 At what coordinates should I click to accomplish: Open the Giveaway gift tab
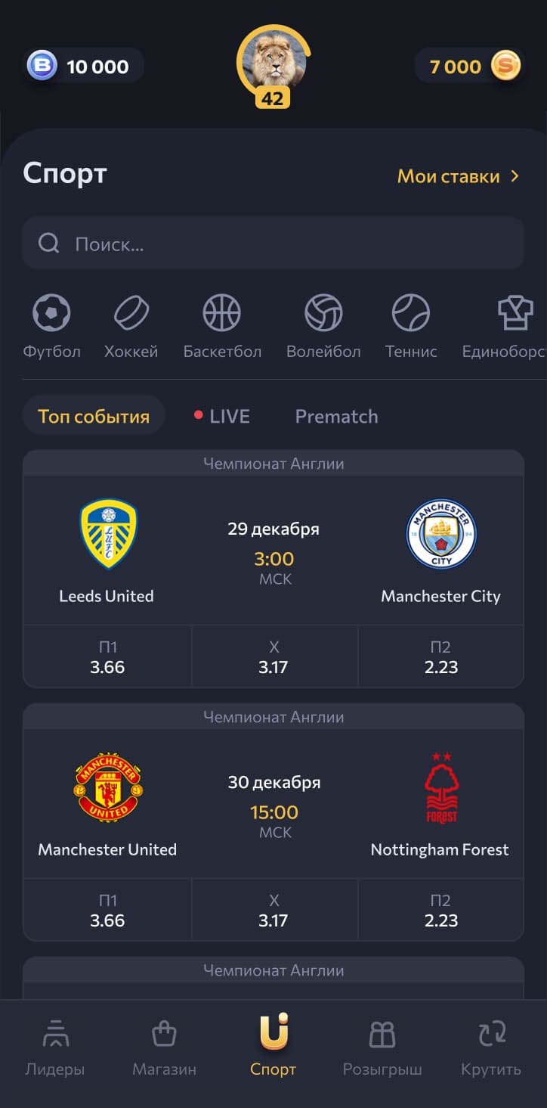tap(382, 1047)
